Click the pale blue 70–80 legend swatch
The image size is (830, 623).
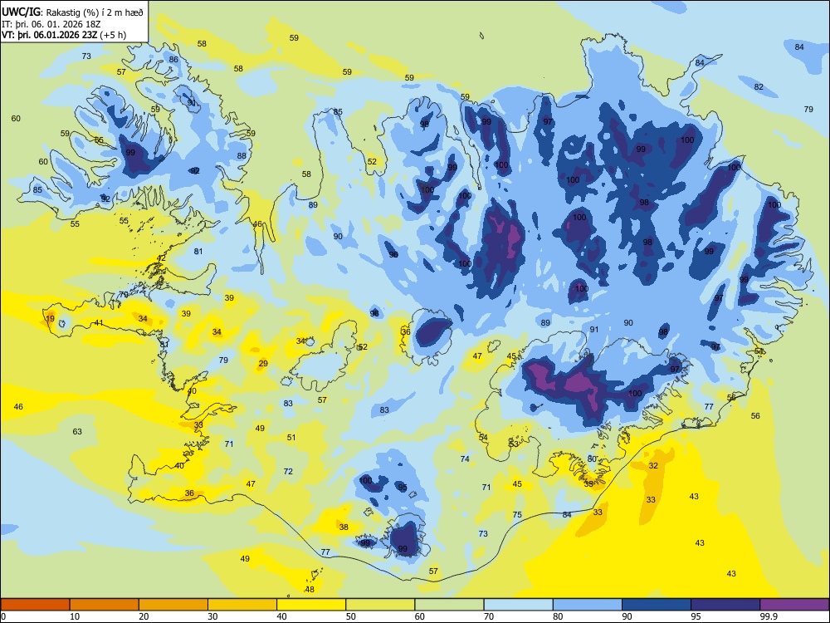tap(518, 605)
